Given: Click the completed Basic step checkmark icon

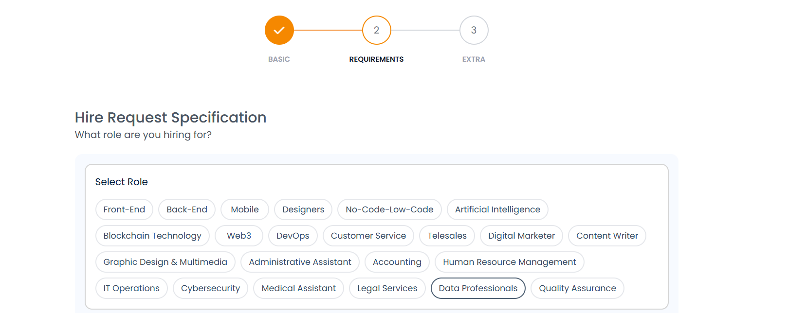Looking at the screenshot, I should point(279,30).
